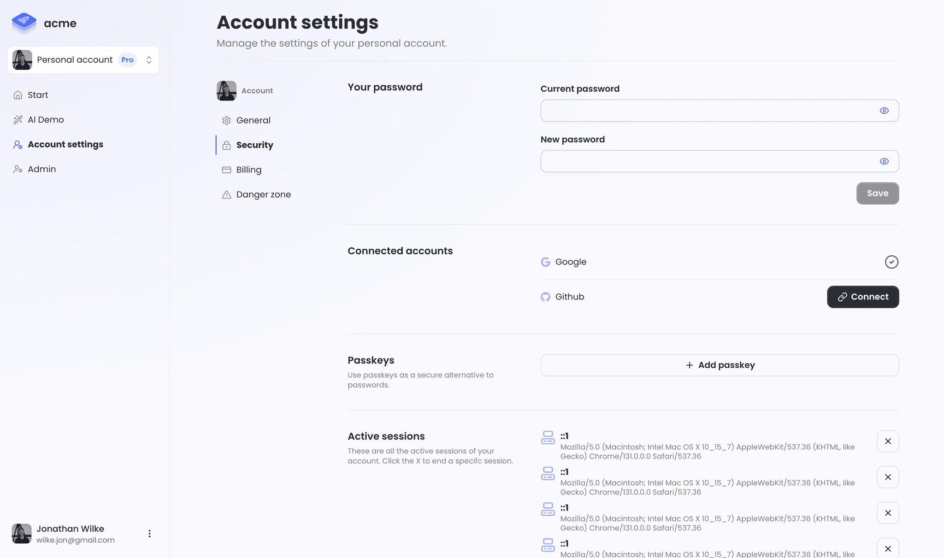Click the Admin icon in the sidebar
The image size is (944, 558).
pyautogui.click(x=18, y=169)
